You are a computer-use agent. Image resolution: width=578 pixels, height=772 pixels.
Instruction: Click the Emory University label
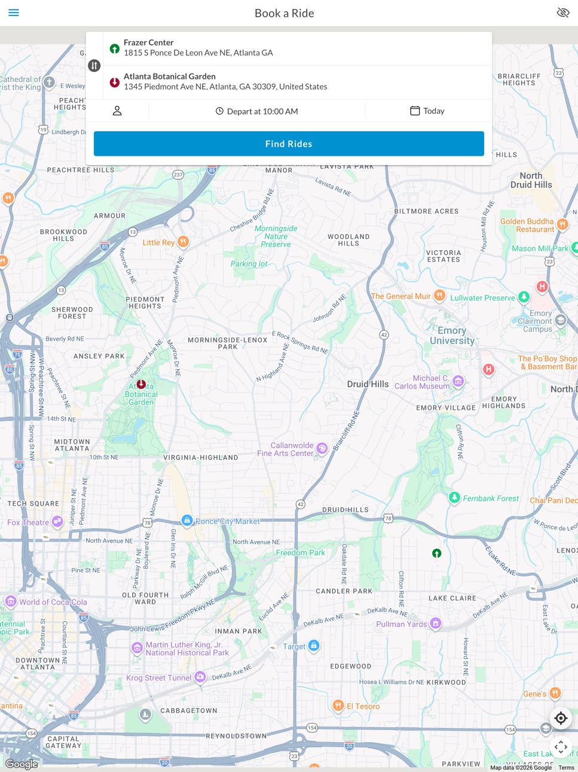[x=452, y=336]
